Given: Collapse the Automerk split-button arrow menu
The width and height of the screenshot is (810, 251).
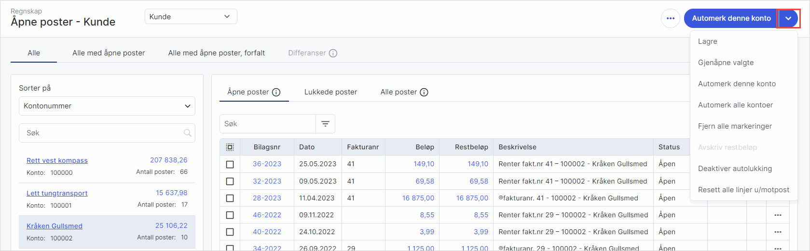Looking at the screenshot, I should 788,18.
